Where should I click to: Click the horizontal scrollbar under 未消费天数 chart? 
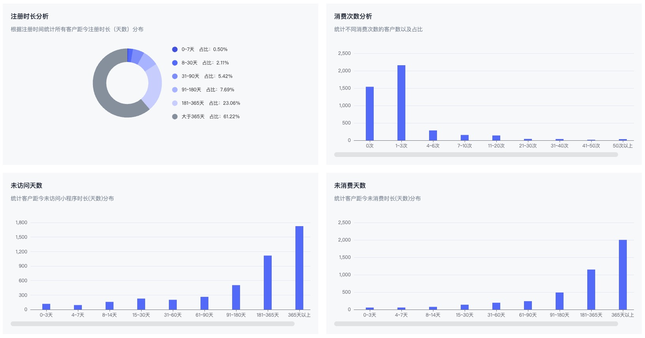(476, 324)
